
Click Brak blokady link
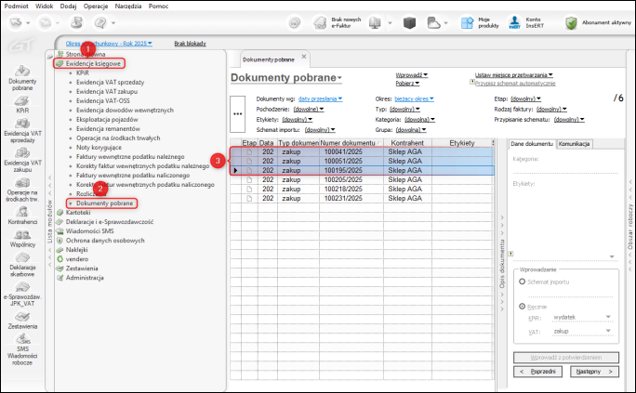coord(191,44)
